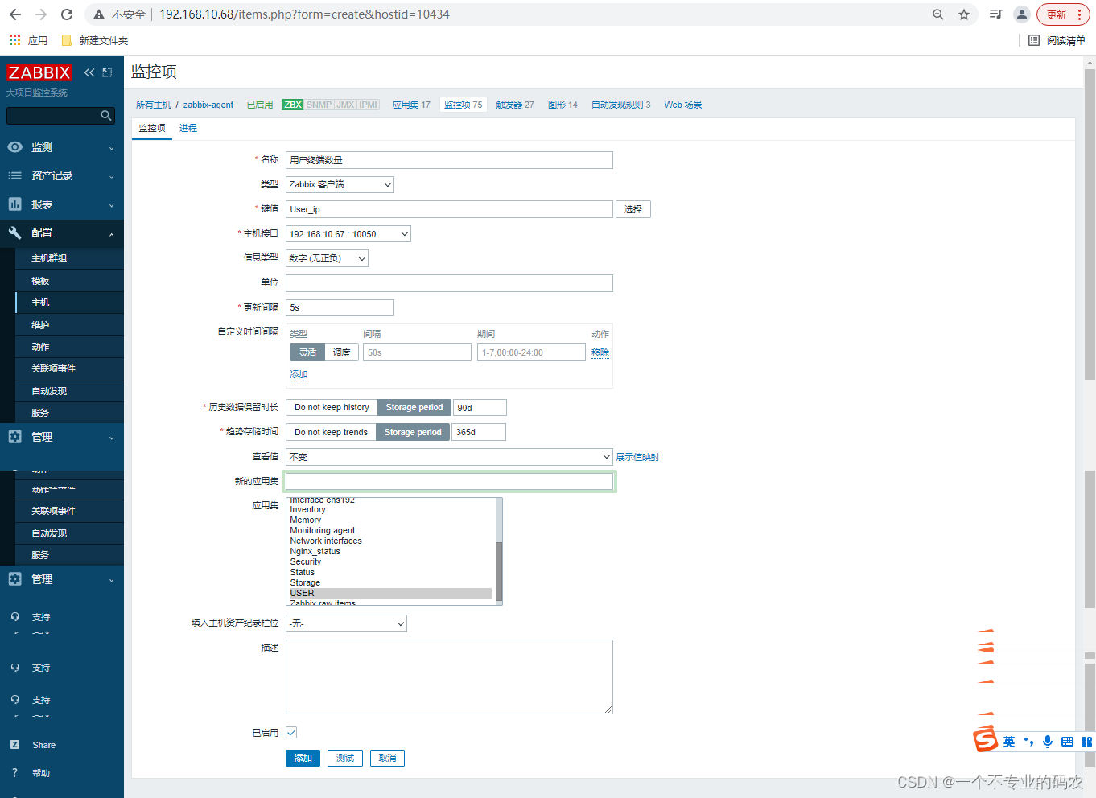Switch the IME language via 英 icon

(x=1008, y=742)
